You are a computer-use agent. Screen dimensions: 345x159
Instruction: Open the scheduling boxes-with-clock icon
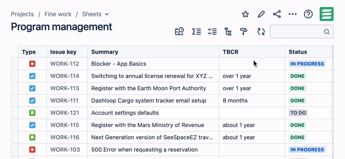click(179, 32)
